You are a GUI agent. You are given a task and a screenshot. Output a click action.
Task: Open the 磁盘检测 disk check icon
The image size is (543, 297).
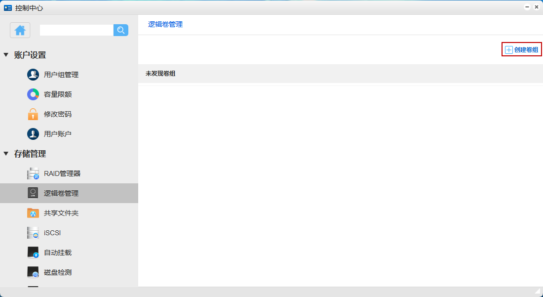tap(33, 272)
